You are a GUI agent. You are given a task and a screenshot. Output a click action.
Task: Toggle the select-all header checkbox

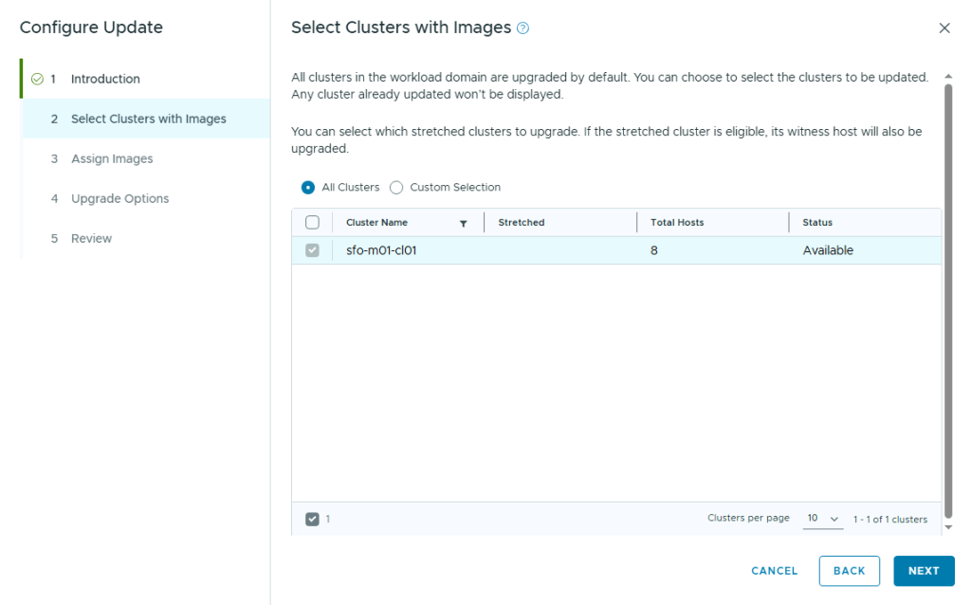pos(312,223)
